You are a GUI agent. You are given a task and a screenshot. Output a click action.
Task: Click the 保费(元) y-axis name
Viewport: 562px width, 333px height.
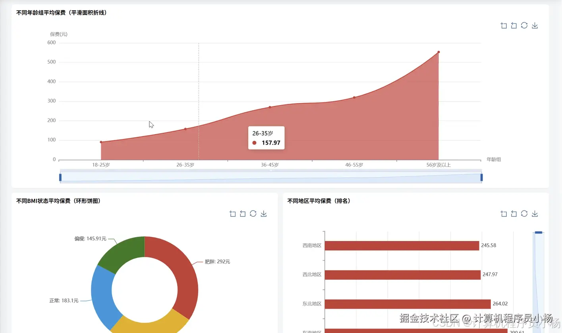[59, 34]
